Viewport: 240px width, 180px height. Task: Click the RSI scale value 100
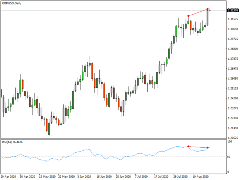[x=229, y=142]
